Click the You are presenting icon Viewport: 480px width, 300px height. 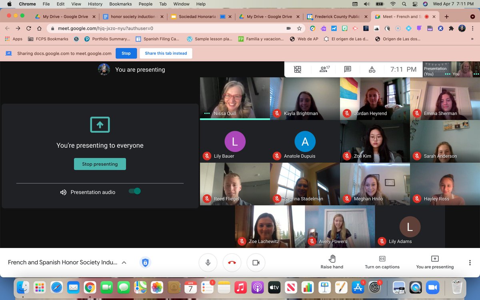[435, 258]
